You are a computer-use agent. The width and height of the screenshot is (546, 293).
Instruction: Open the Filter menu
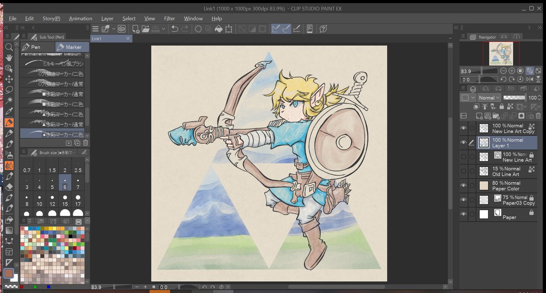point(169,19)
